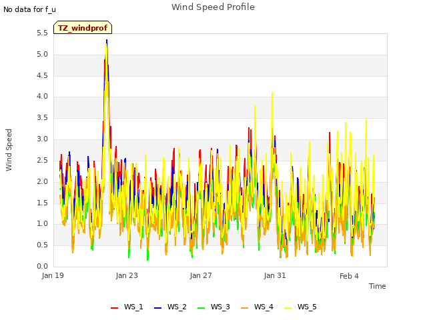The width and height of the screenshot is (427, 320).
Task: Click the 1.5 y-axis tick label
Action: tap(42, 203)
